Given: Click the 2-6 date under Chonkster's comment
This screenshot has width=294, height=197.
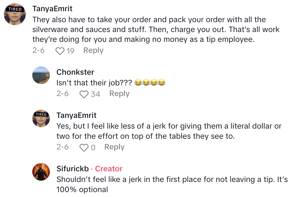Looking at the screenshot, I should (62, 94).
